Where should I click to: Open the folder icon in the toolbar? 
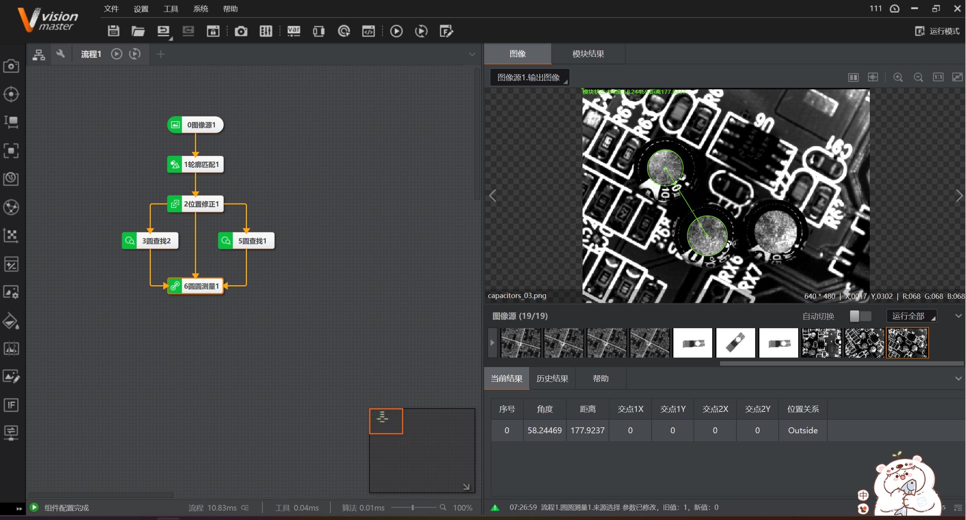click(x=138, y=31)
